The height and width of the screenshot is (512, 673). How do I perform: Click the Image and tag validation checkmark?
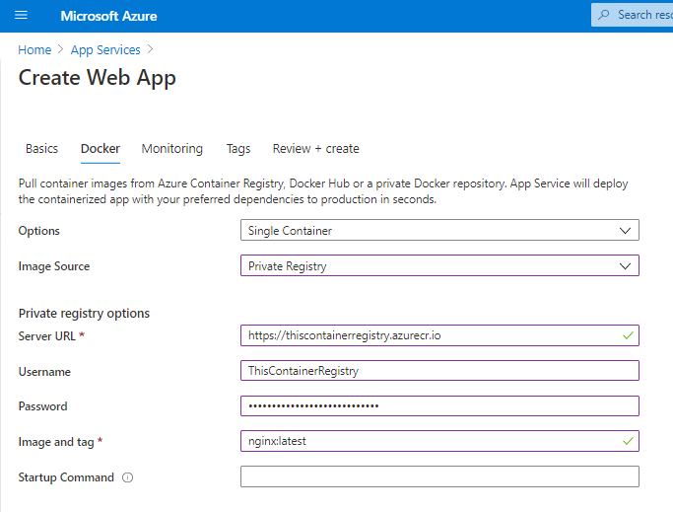tap(628, 441)
